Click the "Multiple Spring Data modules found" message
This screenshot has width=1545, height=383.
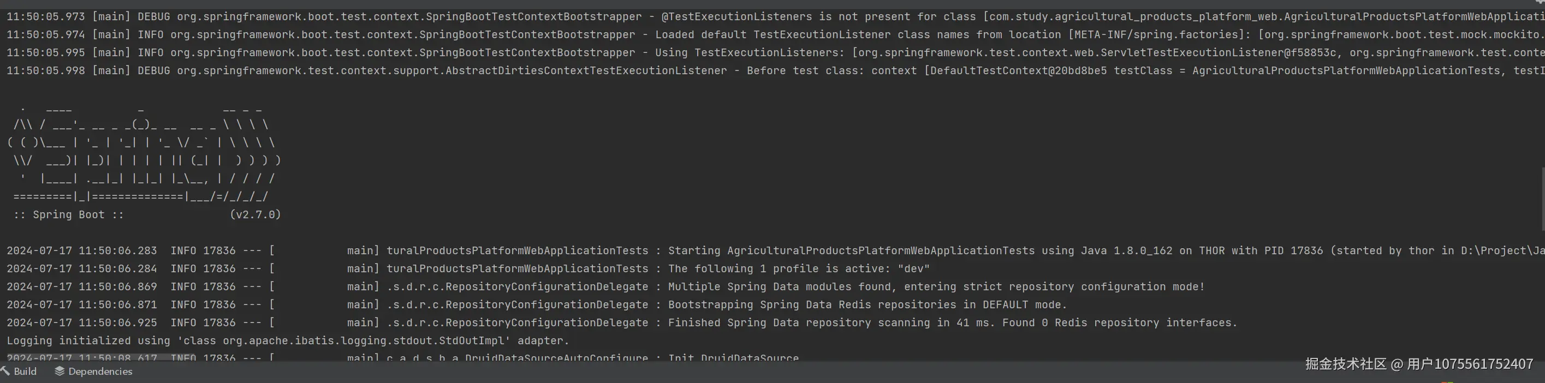pos(936,286)
